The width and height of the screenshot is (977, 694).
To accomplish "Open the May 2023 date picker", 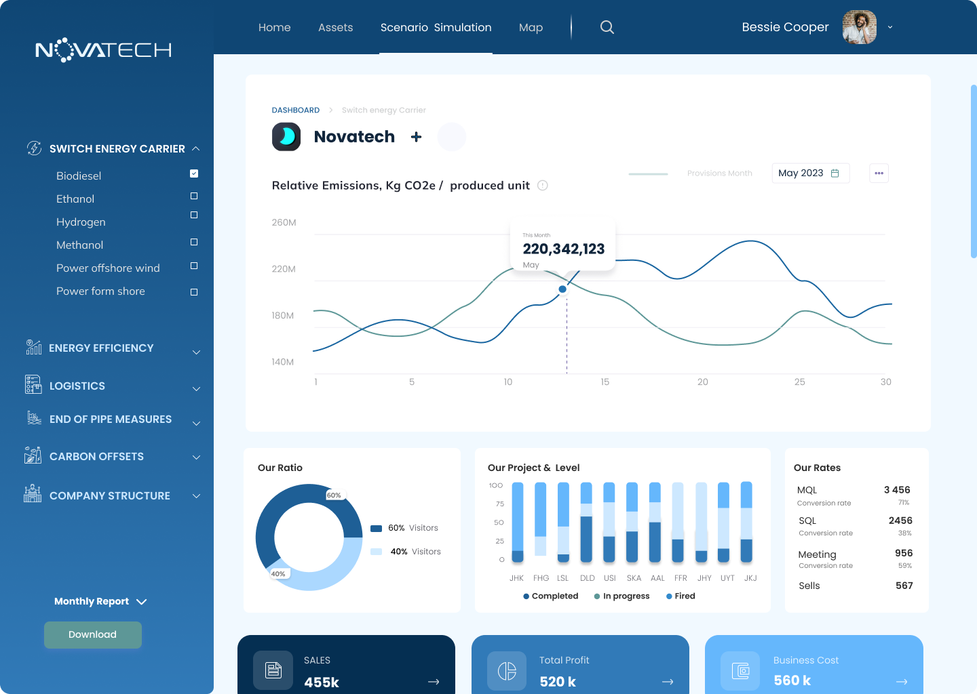I will [x=811, y=173].
